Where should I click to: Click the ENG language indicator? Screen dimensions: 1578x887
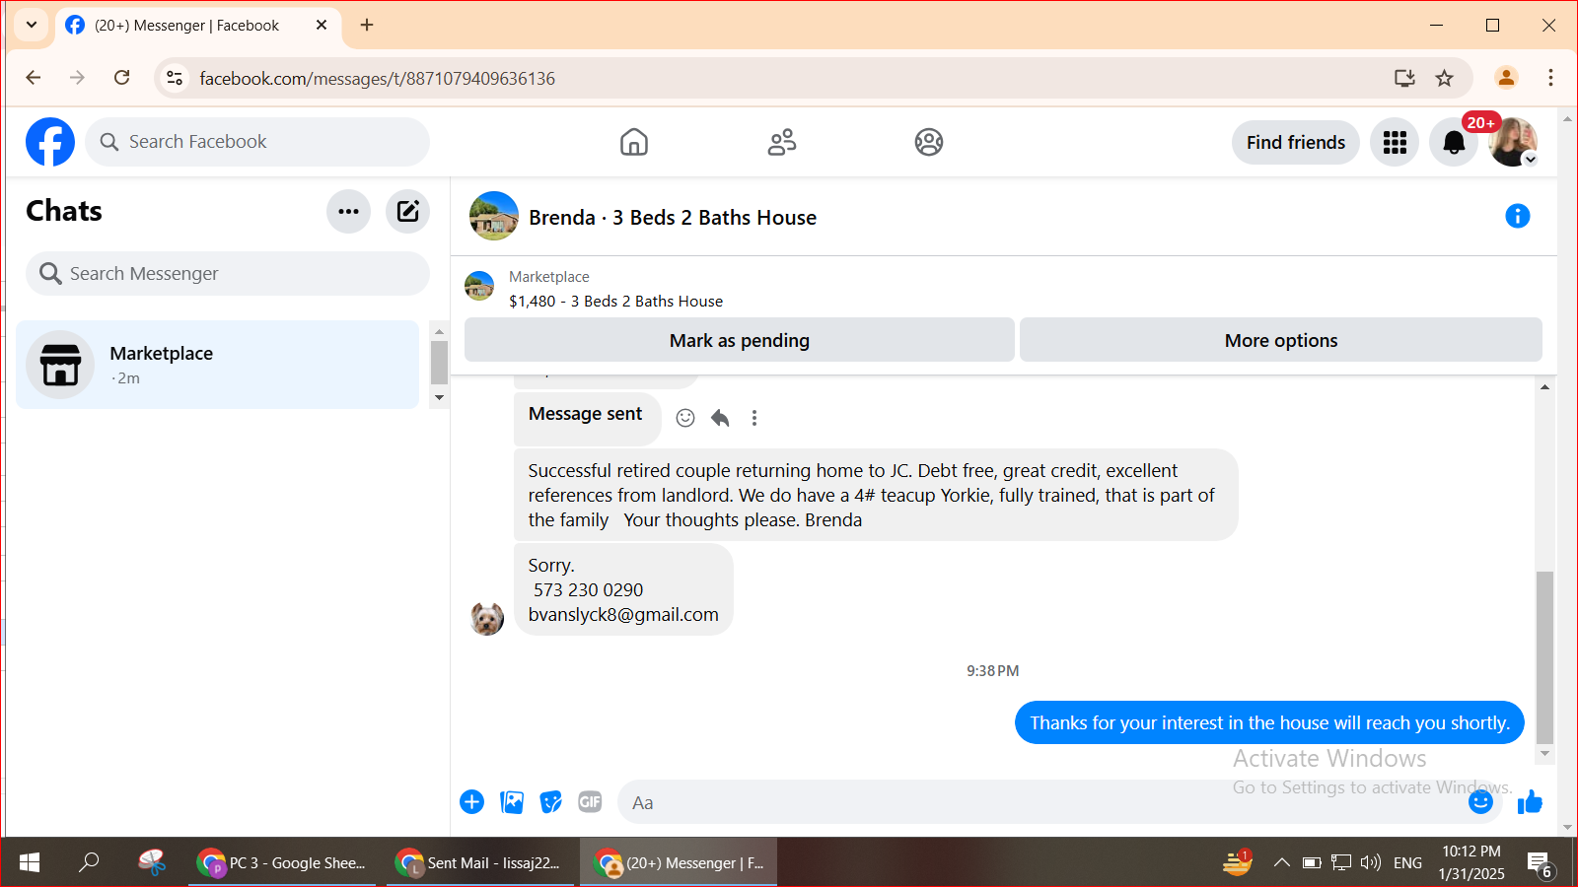[x=1407, y=862]
